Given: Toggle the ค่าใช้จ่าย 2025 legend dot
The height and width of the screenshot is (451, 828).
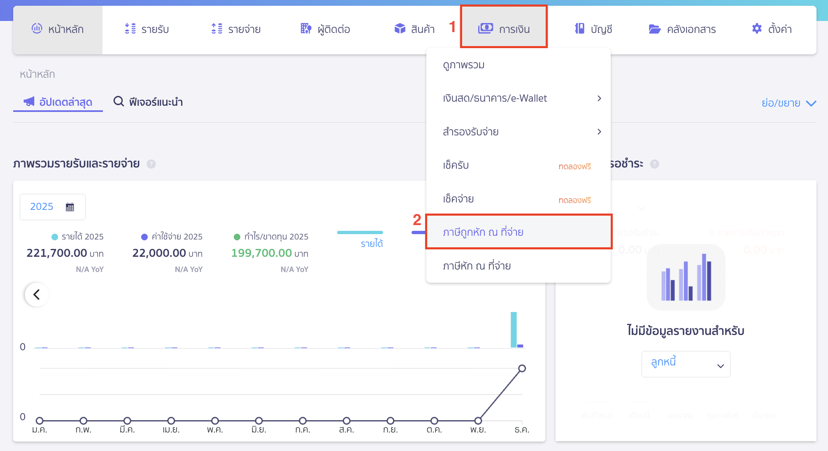Looking at the screenshot, I should [x=144, y=237].
